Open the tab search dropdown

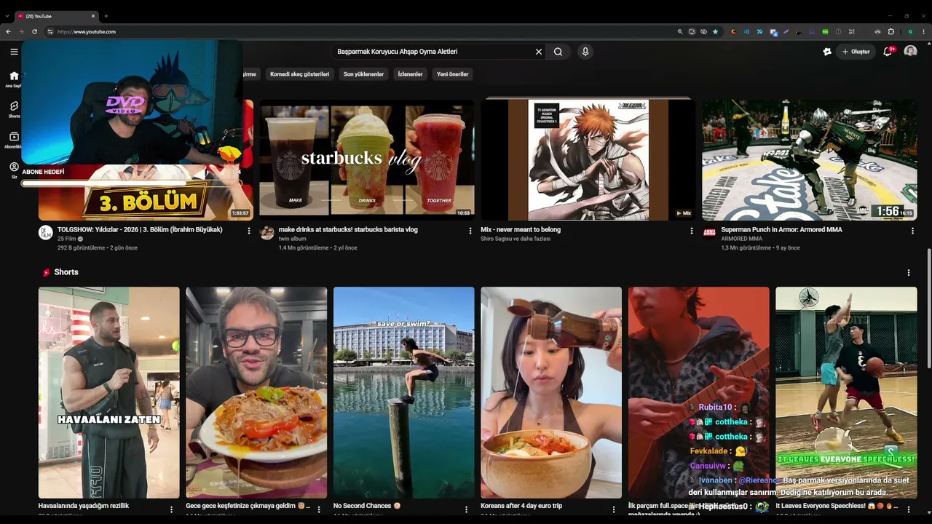click(x=7, y=16)
